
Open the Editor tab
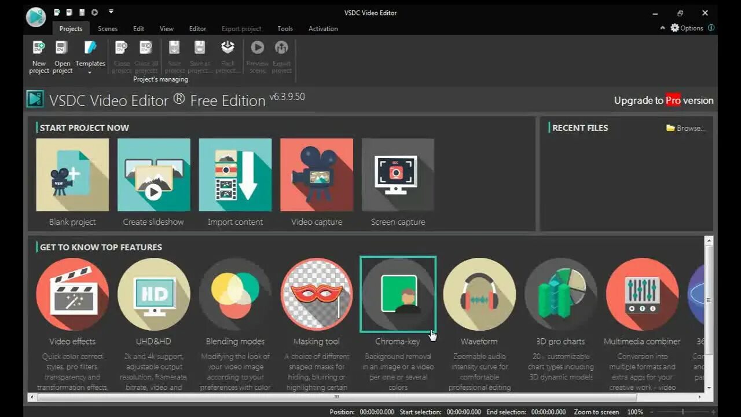(197, 28)
